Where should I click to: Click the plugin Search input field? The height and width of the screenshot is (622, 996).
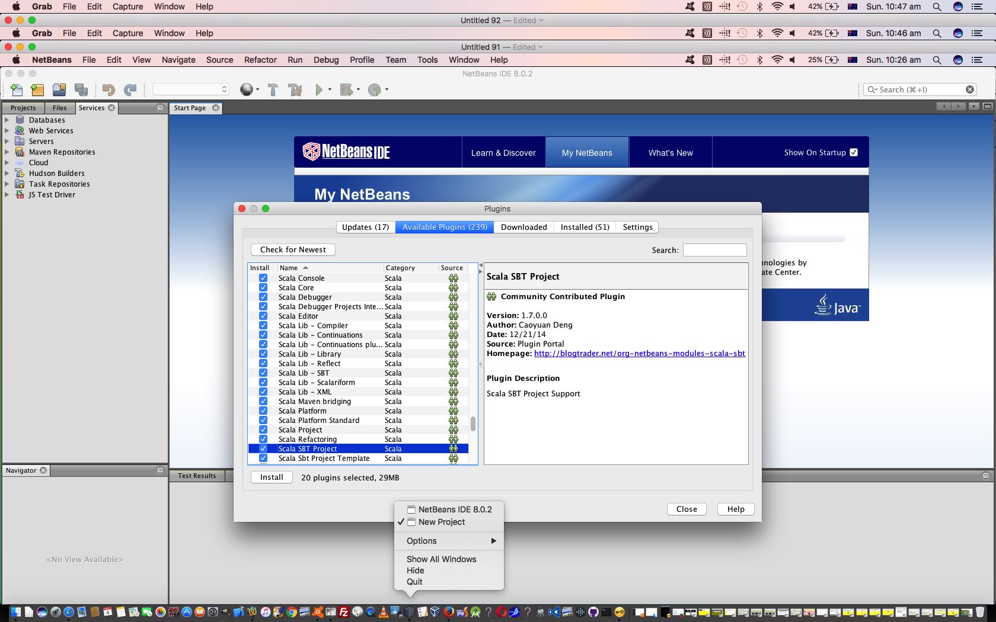[714, 250]
